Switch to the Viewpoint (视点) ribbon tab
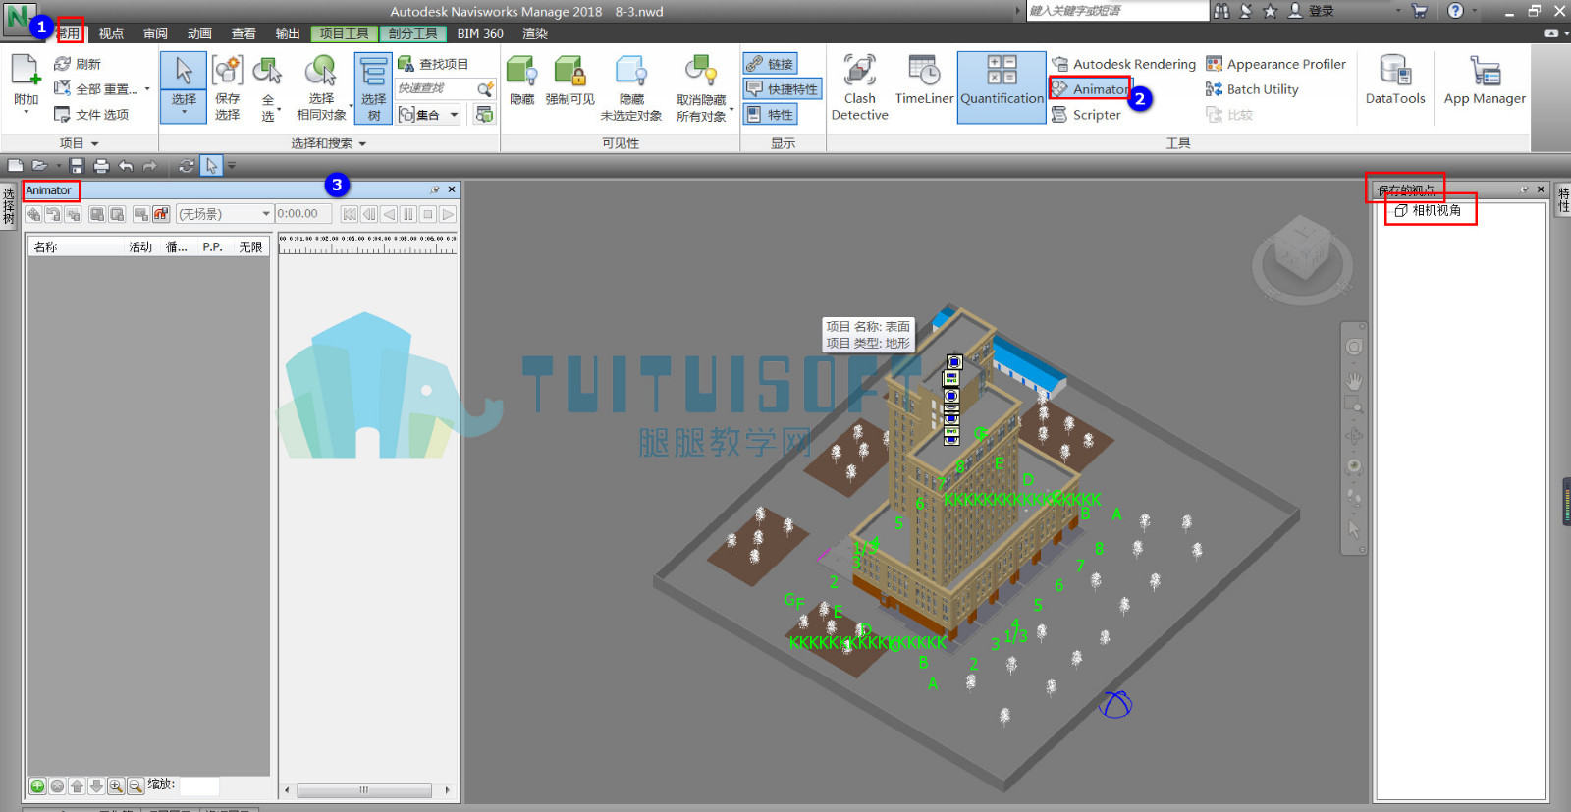The image size is (1571, 812). click(x=111, y=33)
